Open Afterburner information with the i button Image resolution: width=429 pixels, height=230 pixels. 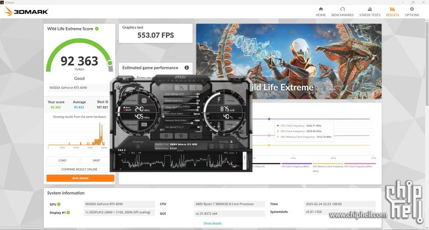[195, 87]
